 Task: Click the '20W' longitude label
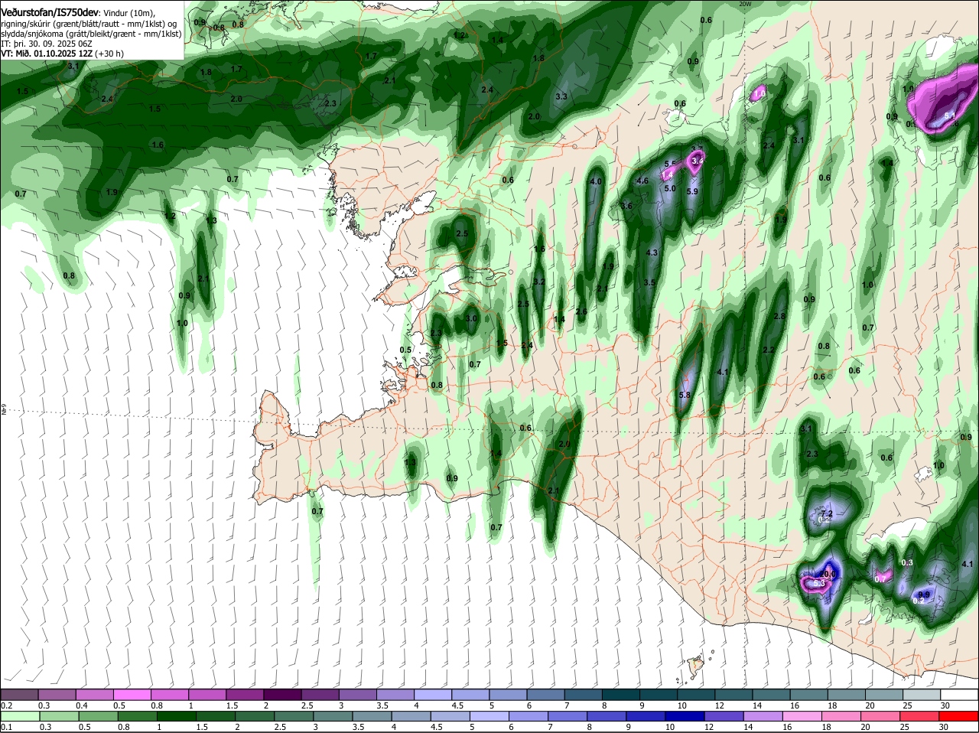(x=745, y=4)
